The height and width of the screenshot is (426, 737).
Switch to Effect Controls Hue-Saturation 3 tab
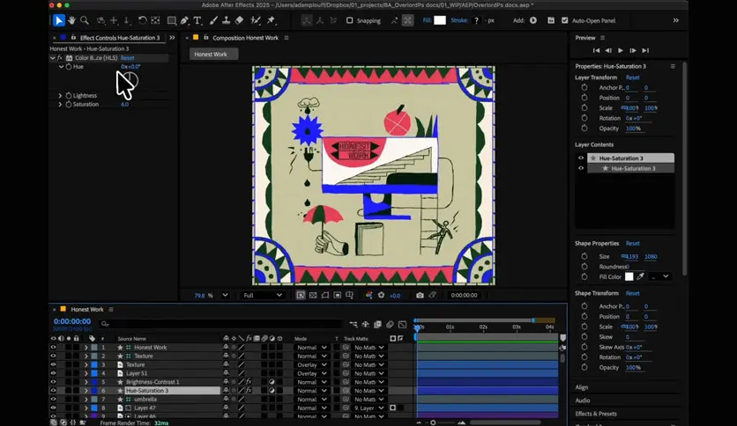119,38
